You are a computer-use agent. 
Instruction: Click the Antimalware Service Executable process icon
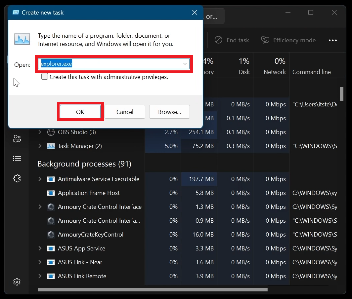51,179
